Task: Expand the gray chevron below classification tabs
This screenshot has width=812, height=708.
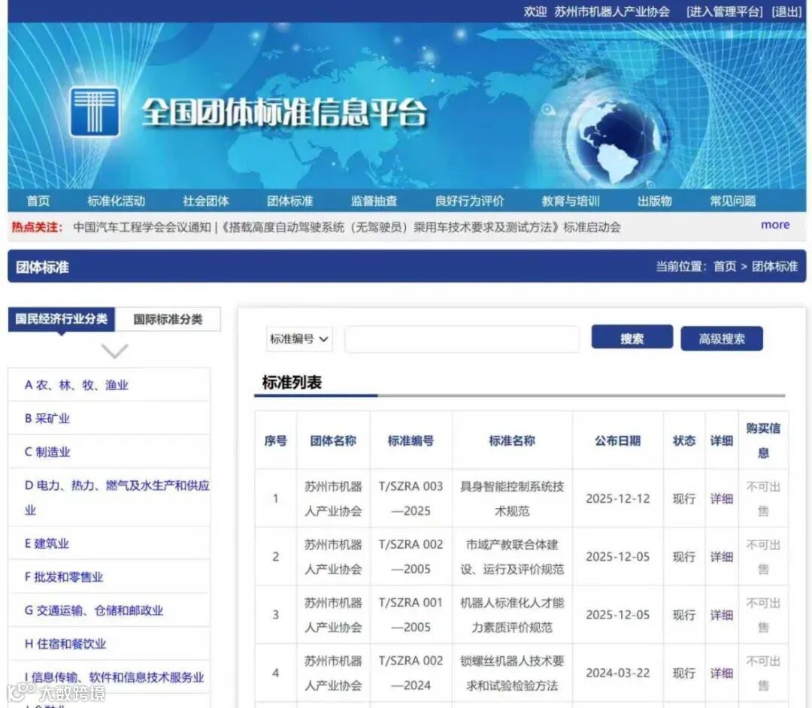Action: (114, 351)
